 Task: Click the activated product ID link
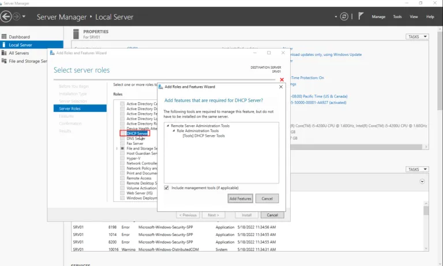click(x=318, y=103)
